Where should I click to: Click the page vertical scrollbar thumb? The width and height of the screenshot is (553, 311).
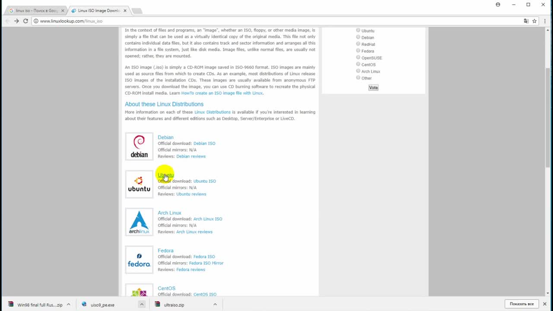pyautogui.click(x=548, y=117)
